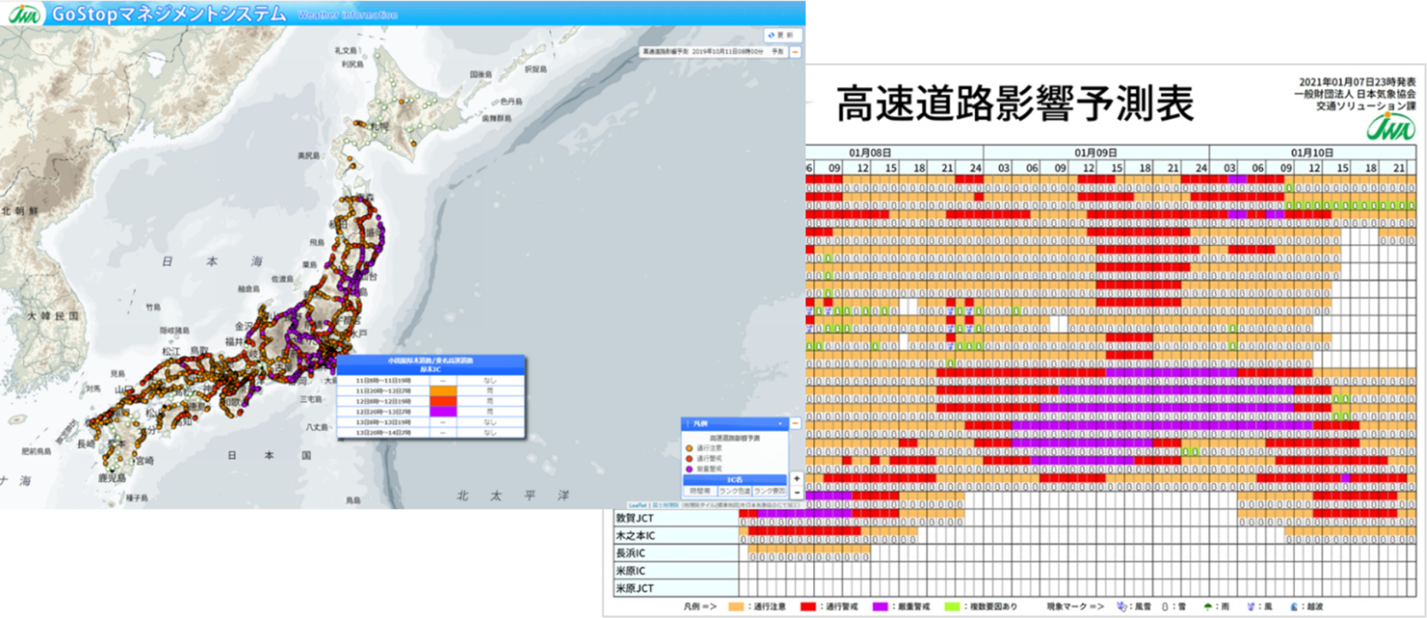1427x618 pixels.
Task: Open the 凡例 legend panel dropdown arrow
Action: pos(780,424)
